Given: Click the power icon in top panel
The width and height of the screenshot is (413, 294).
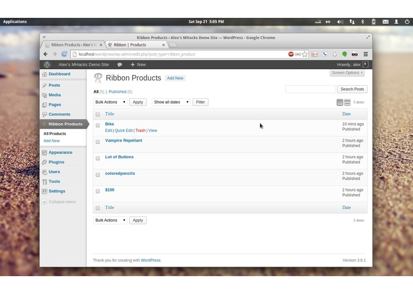Looking at the screenshot, I should point(407,21).
